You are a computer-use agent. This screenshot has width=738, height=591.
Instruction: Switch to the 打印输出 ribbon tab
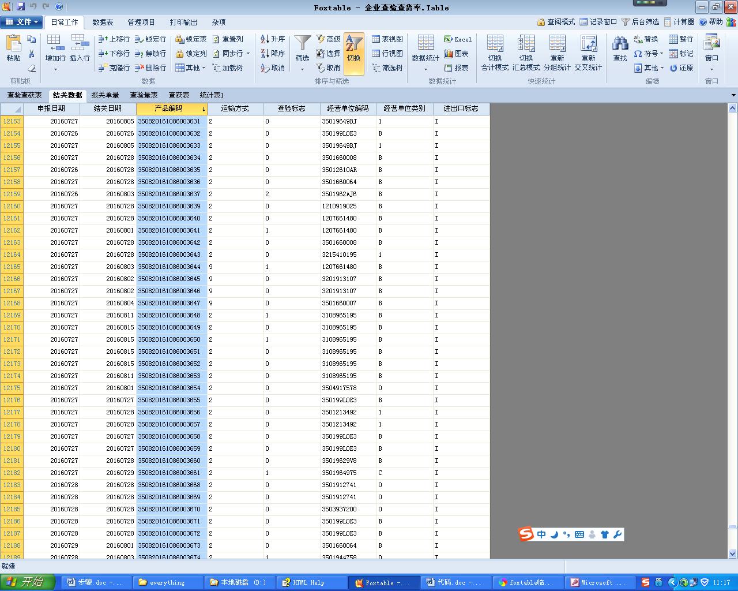click(183, 23)
